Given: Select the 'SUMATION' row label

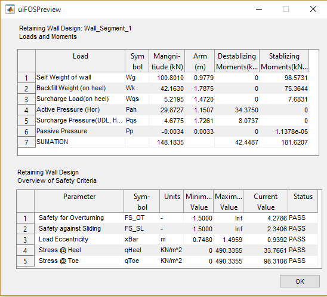Looking at the screenshot, I should tap(81, 142).
